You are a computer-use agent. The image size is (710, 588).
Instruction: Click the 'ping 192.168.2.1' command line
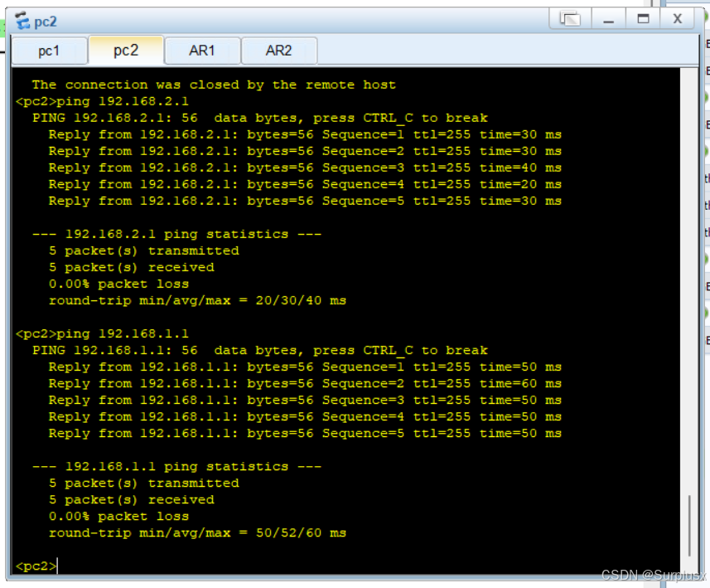(x=102, y=101)
